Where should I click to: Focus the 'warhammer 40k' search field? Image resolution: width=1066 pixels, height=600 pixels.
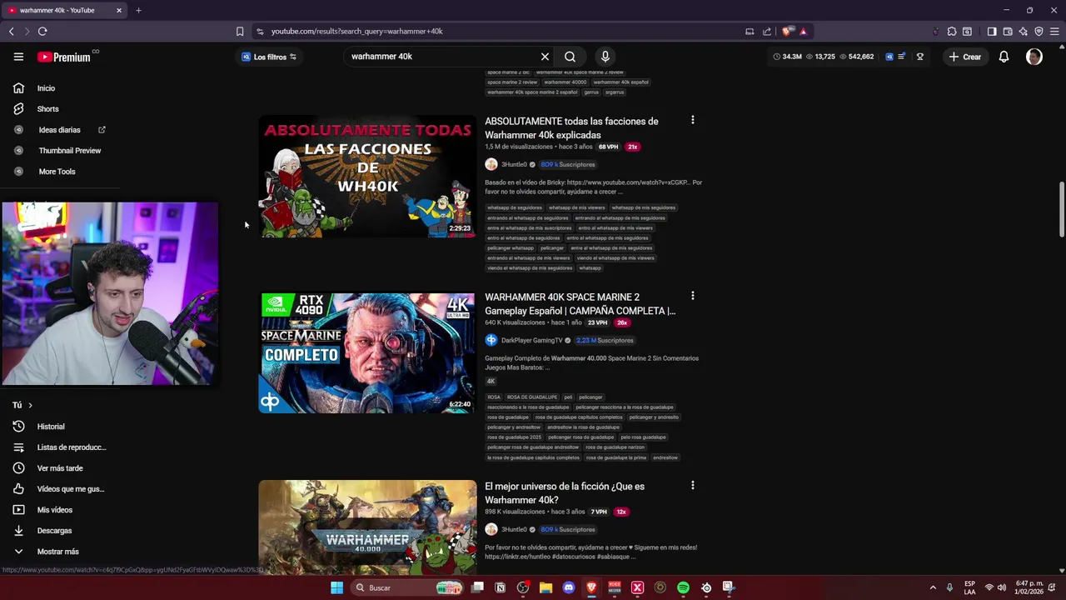[441, 57]
